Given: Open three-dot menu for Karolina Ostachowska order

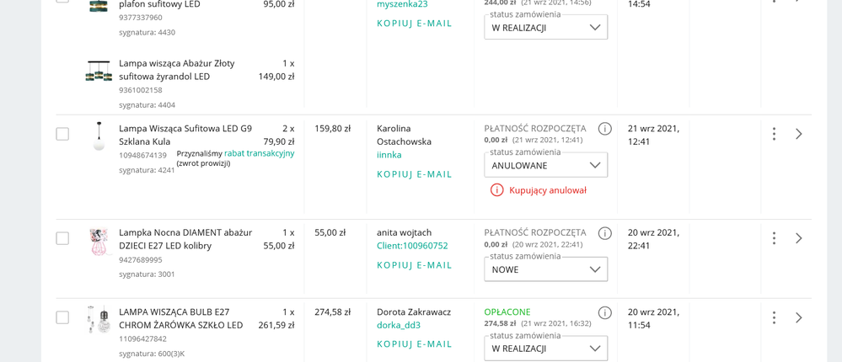Looking at the screenshot, I should click(x=773, y=134).
